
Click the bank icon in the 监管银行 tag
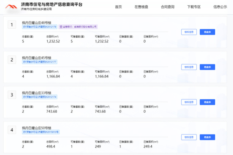(x=61, y=27)
